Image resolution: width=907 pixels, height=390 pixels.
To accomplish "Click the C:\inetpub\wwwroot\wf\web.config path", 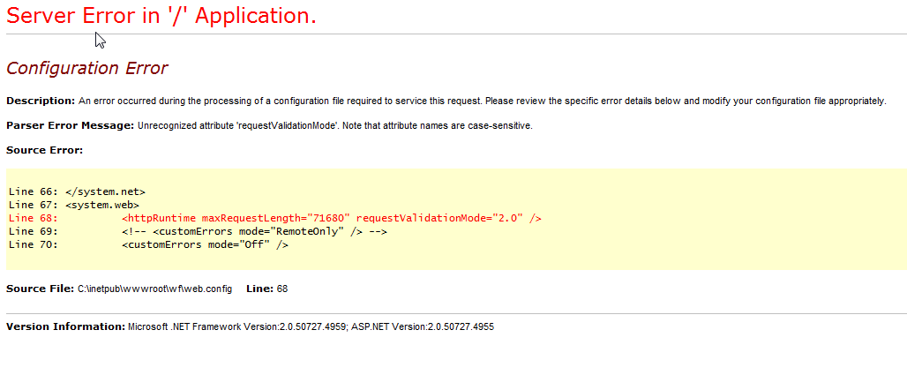I will tap(154, 289).
